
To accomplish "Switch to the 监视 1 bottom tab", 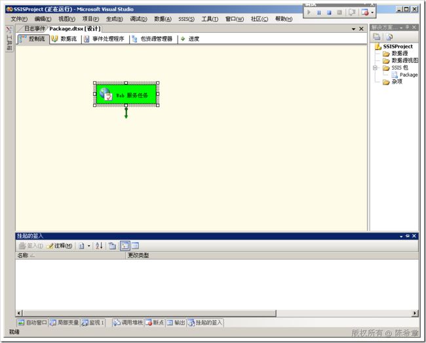I will [93, 323].
